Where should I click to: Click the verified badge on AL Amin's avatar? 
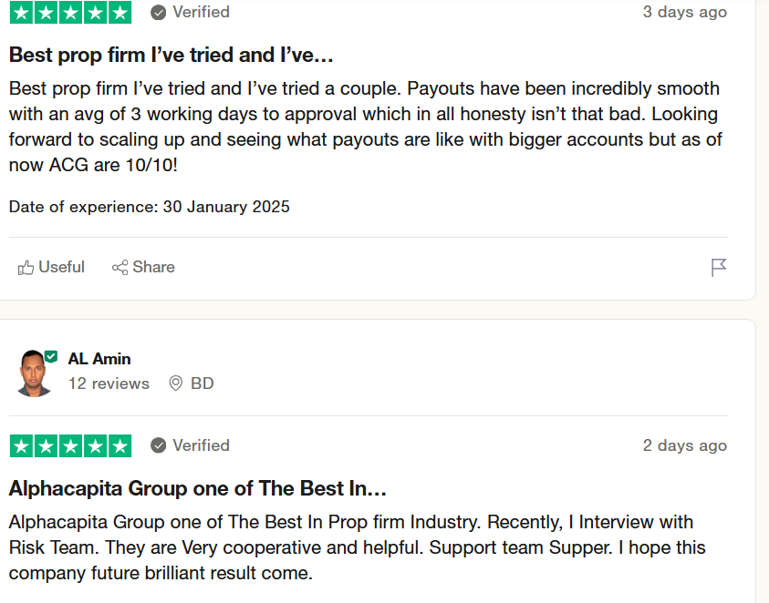[51, 356]
